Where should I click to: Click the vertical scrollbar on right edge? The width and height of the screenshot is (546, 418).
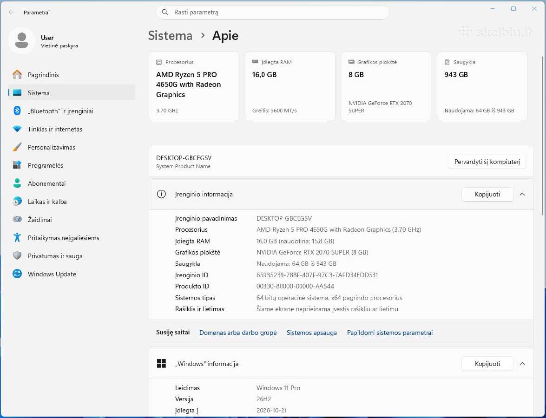543,136
